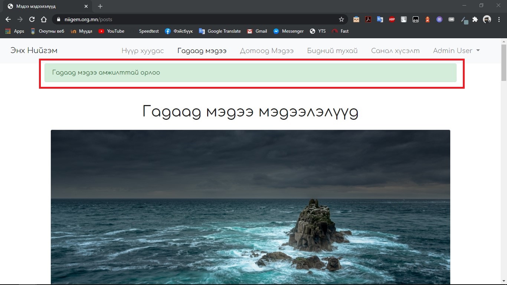Go to the browser home page
The image size is (507, 285).
click(x=44, y=19)
